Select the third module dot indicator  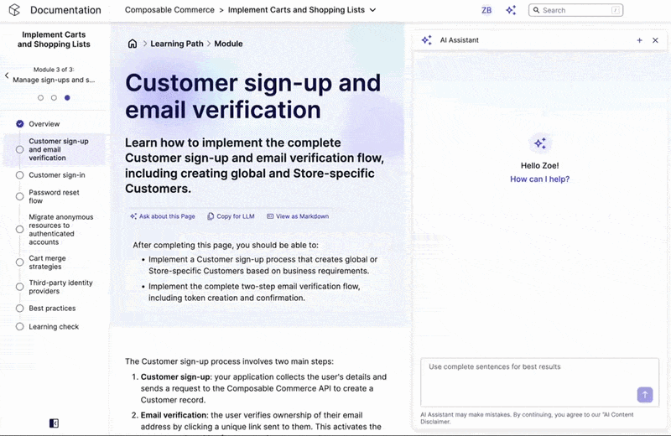[x=67, y=97]
